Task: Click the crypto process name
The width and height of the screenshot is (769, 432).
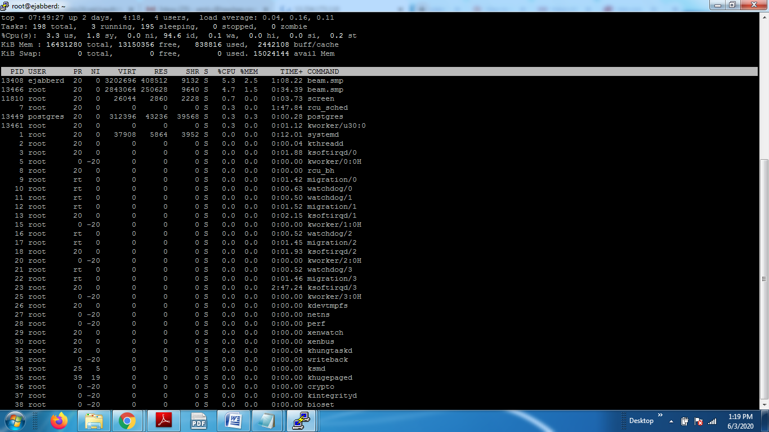Action: [321, 386]
